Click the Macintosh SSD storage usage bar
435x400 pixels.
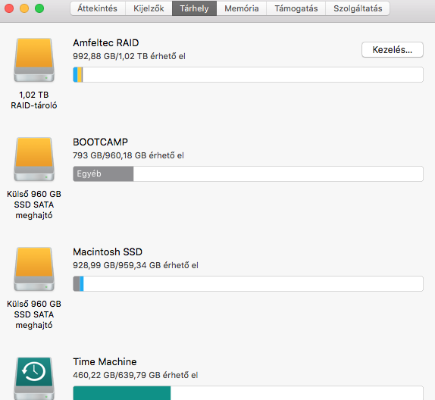click(248, 284)
